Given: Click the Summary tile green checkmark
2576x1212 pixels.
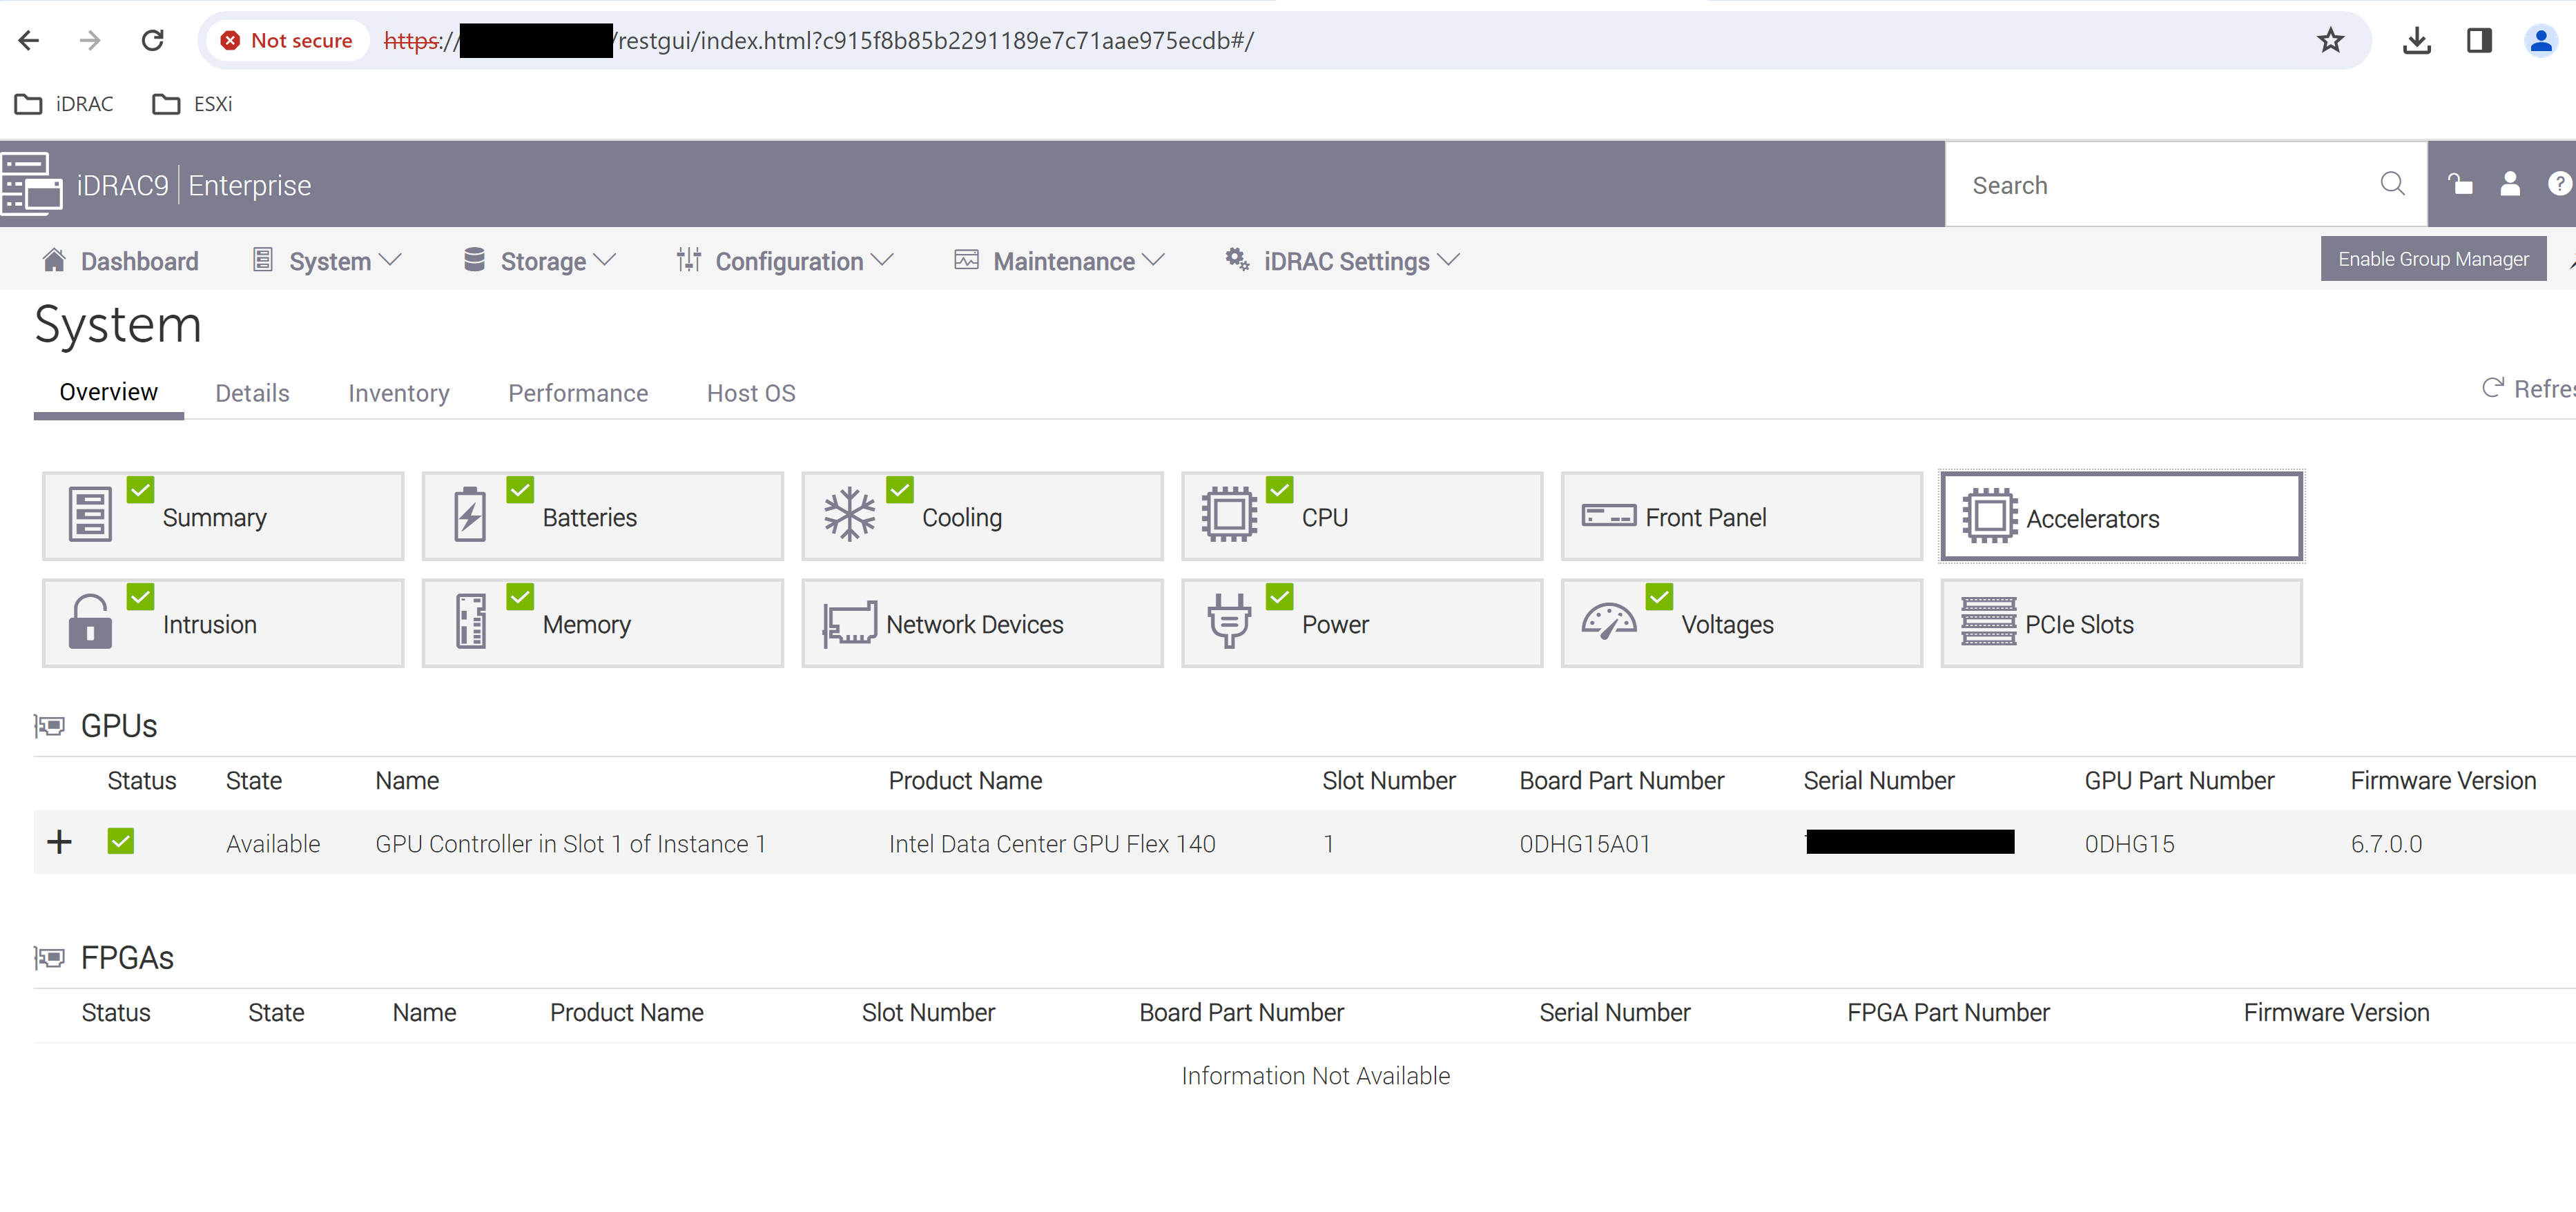Looking at the screenshot, I should click(x=141, y=490).
